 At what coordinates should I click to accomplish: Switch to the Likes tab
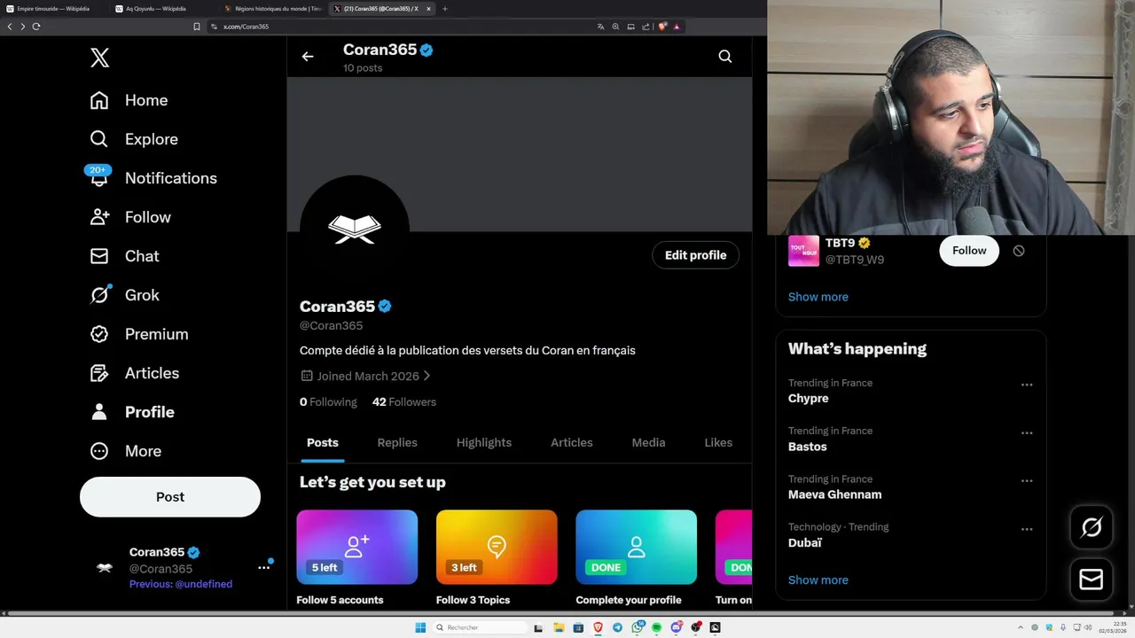pos(718,442)
